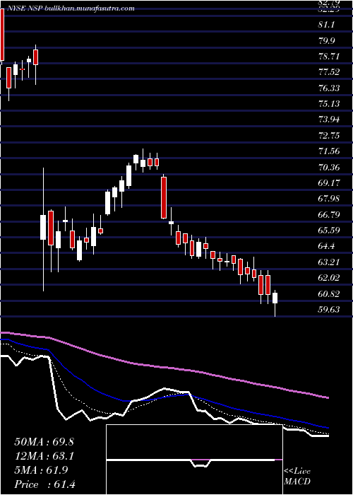Click the 70.36 price axis label
The image size is (353, 495).
coord(329,167)
